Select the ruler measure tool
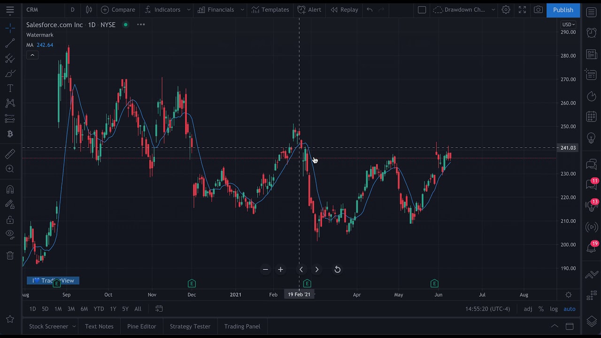Image resolution: width=601 pixels, height=338 pixels. pyautogui.click(x=10, y=154)
